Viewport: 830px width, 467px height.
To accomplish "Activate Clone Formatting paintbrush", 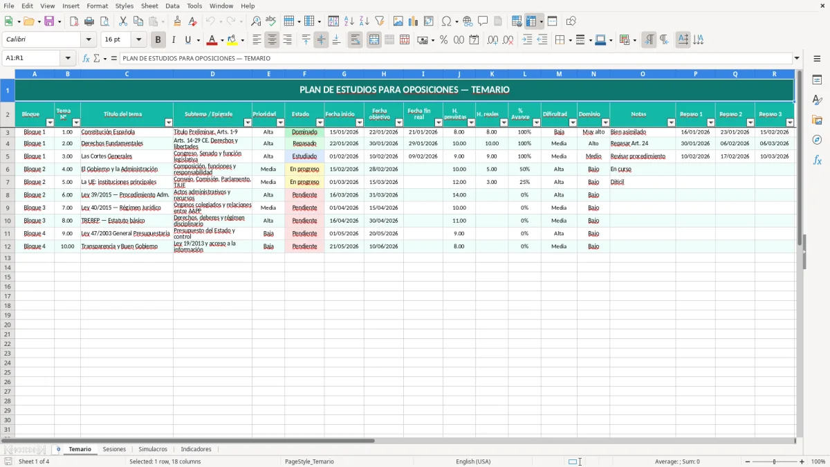I will [x=178, y=21].
